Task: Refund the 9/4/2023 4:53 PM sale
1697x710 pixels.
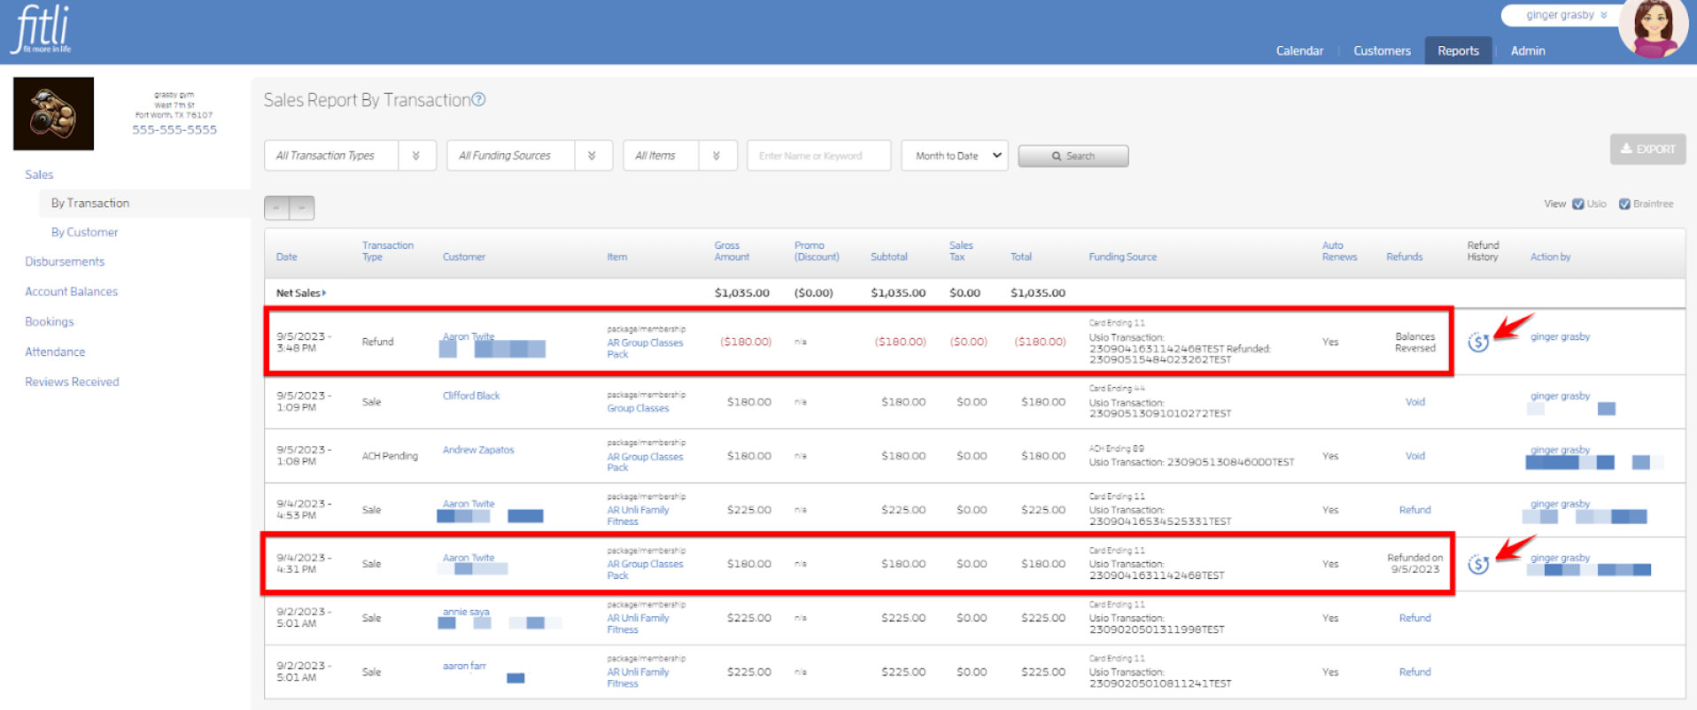Action: pyautogui.click(x=1414, y=510)
